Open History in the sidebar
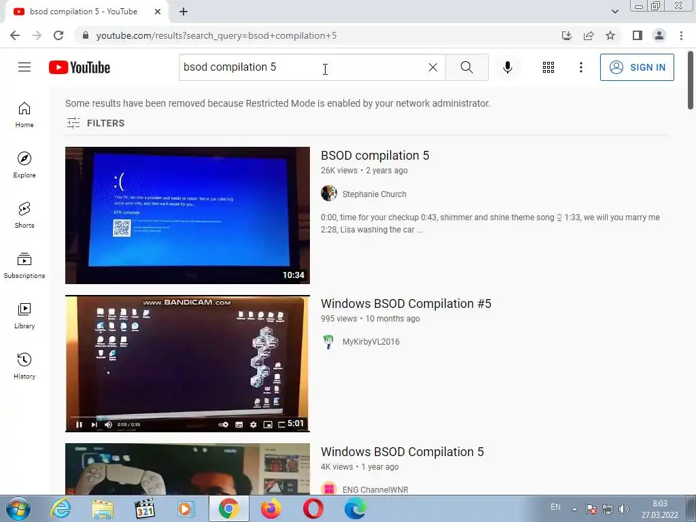This screenshot has height=522, width=696. pyautogui.click(x=24, y=366)
